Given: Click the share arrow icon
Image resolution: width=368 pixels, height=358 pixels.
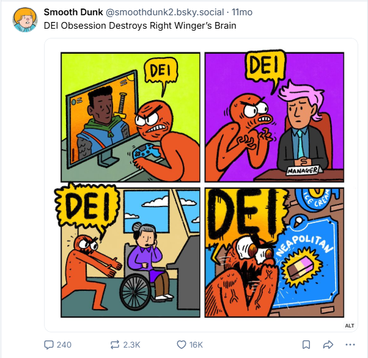Looking at the screenshot, I should click(327, 345).
